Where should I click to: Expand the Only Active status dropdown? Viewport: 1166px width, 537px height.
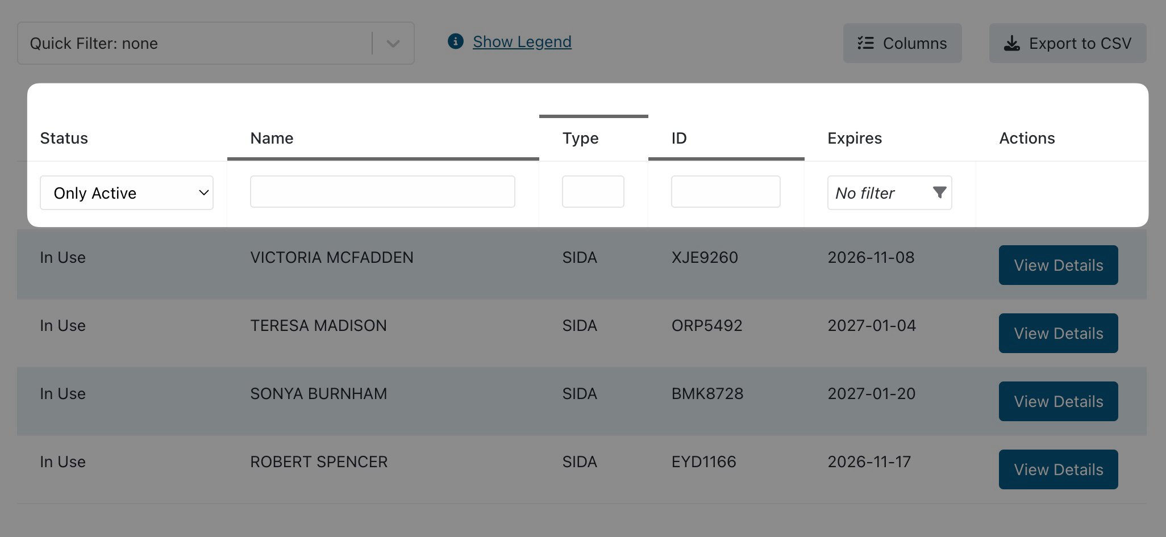click(x=127, y=193)
